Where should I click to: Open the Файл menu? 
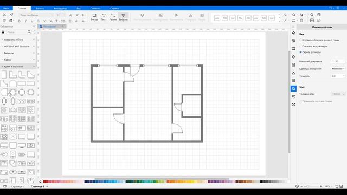6,8
